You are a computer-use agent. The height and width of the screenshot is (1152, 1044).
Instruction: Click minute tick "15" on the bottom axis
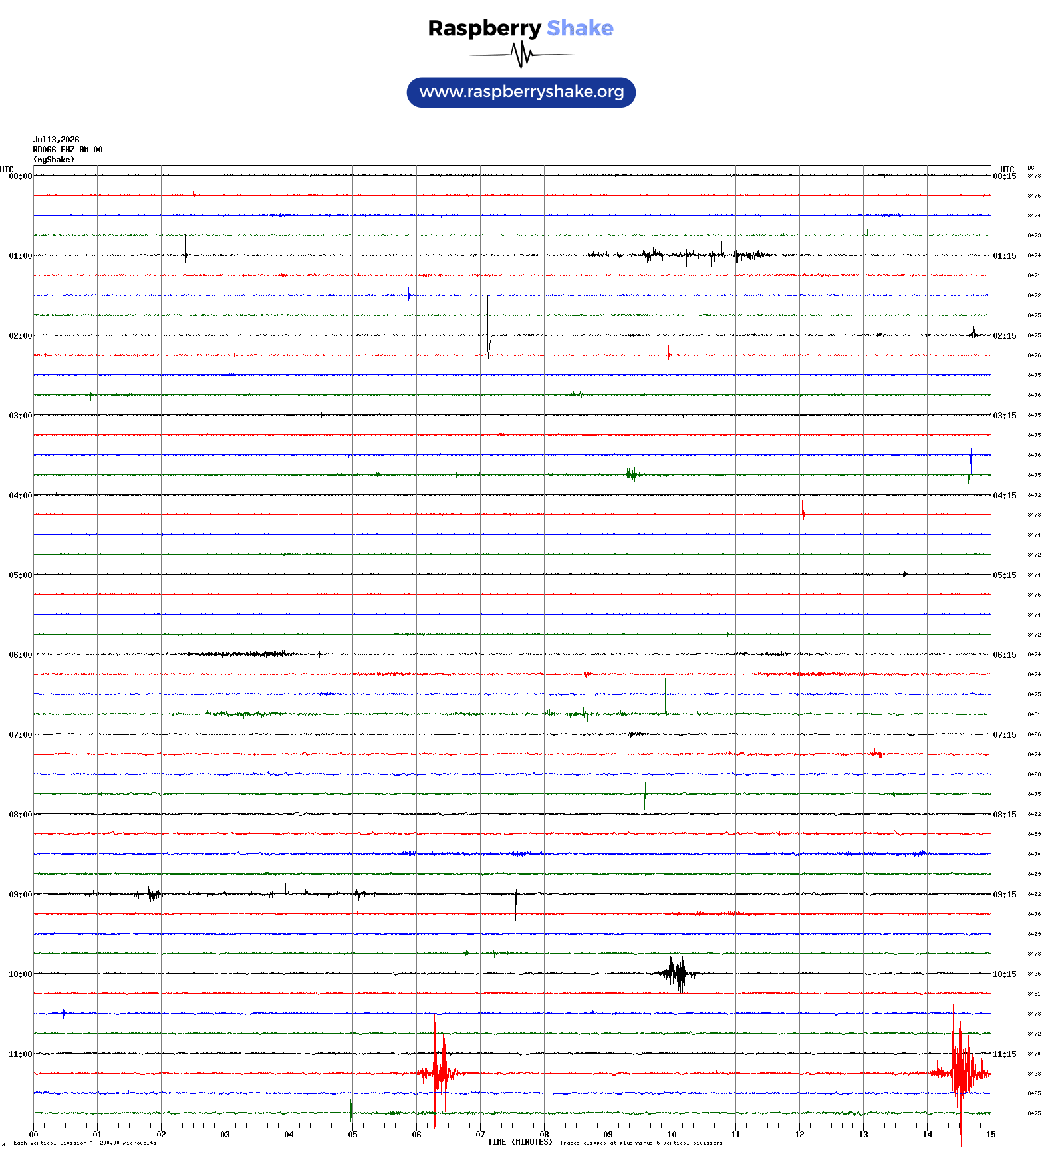(991, 1135)
